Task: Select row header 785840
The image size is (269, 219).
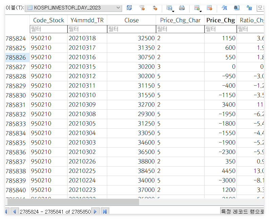Action: tap(17, 190)
